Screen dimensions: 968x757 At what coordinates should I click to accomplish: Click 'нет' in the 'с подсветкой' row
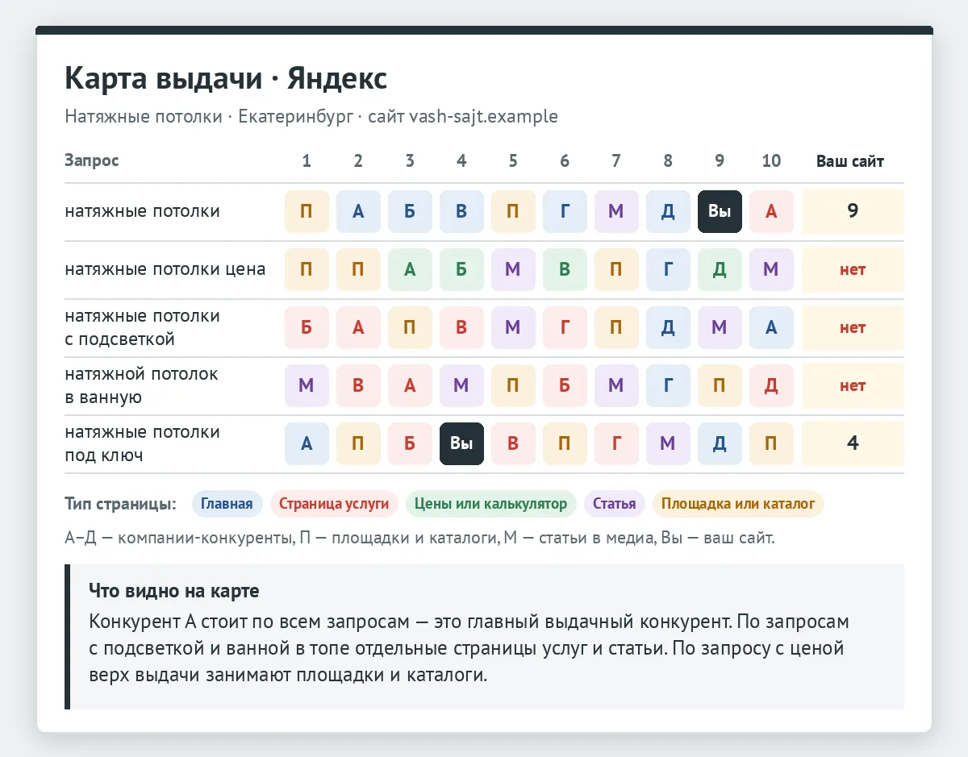pos(853,328)
